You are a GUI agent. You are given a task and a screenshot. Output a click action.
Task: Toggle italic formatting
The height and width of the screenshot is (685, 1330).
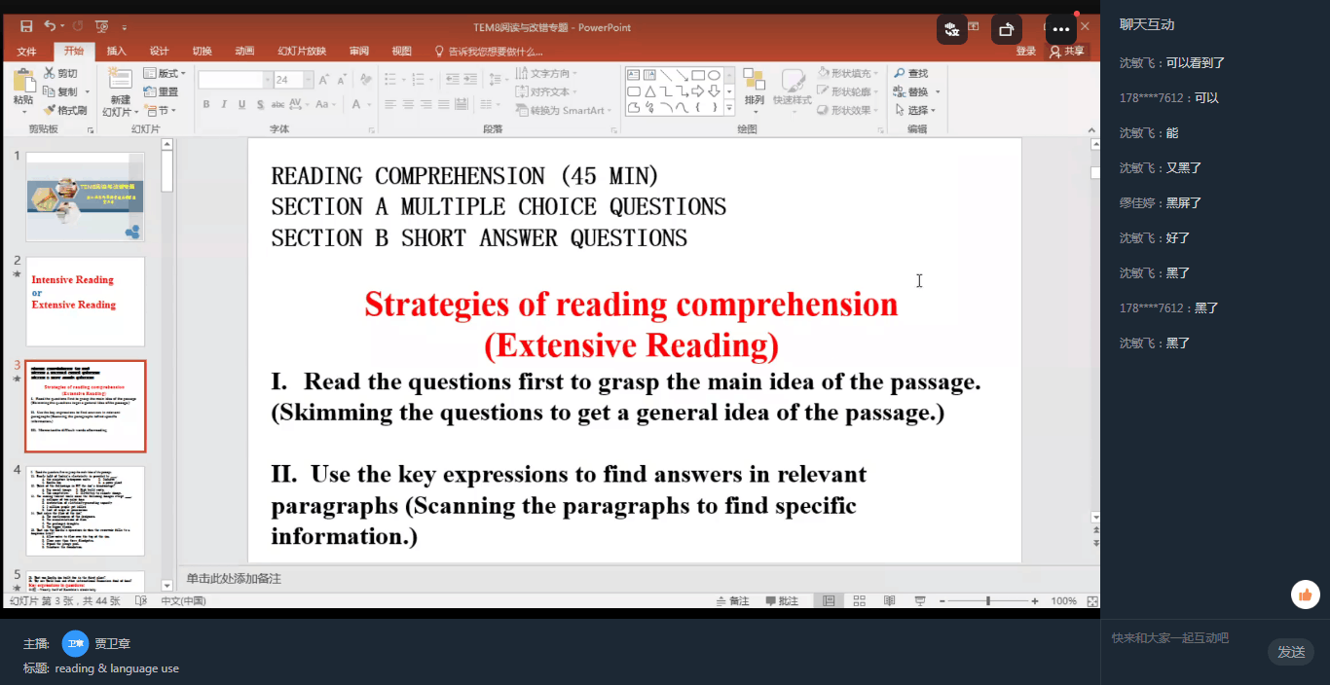224,104
